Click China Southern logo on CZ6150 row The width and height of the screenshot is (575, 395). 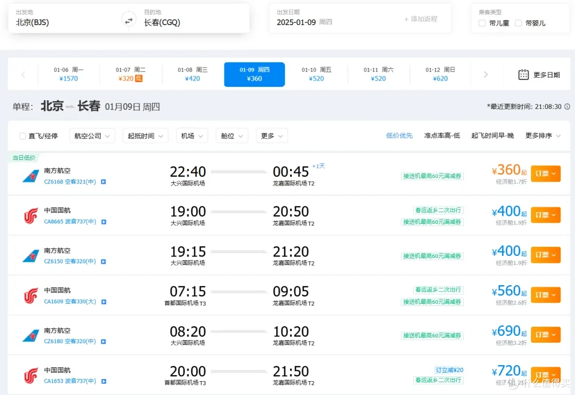tap(31, 256)
